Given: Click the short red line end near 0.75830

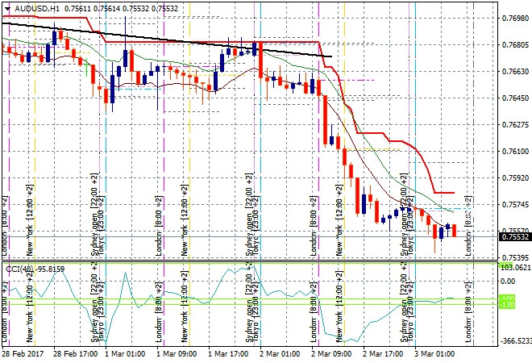Looking at the screenshot, I should click(451, 193).
